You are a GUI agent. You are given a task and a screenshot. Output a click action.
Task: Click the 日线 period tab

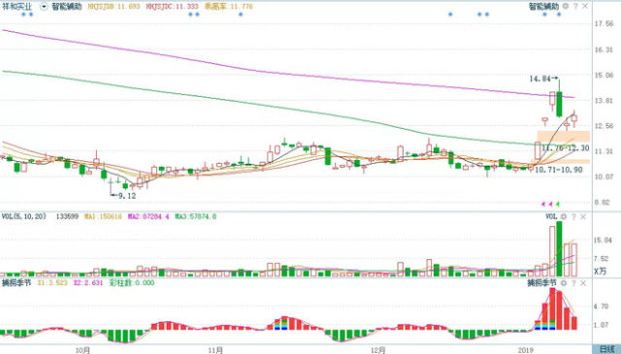pos(606,349)
